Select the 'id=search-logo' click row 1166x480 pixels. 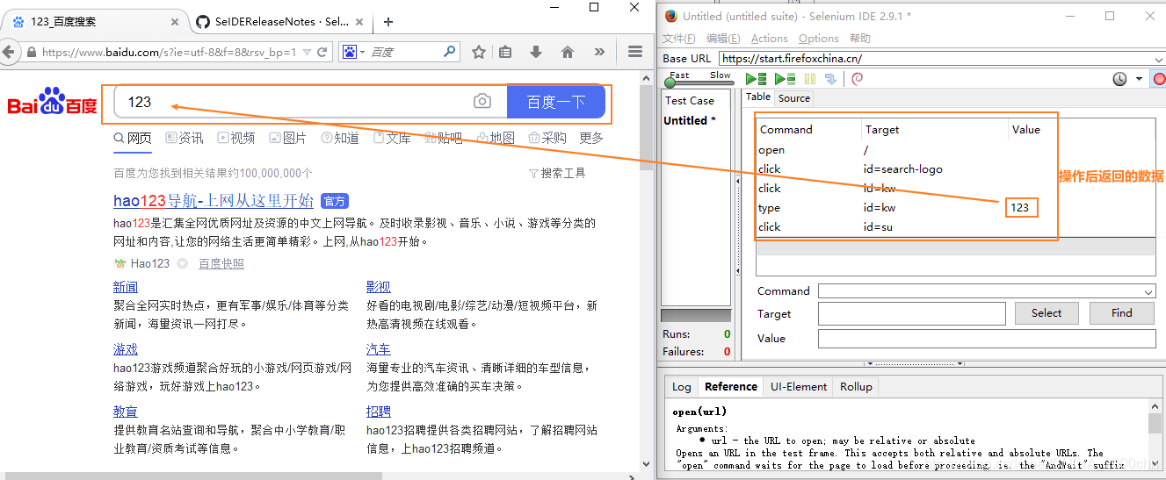click(955, 169)
